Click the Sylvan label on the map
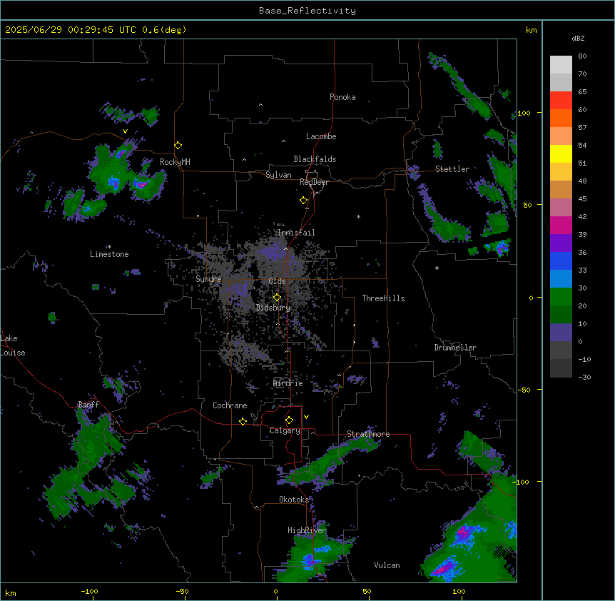 [x=278, y=175]
